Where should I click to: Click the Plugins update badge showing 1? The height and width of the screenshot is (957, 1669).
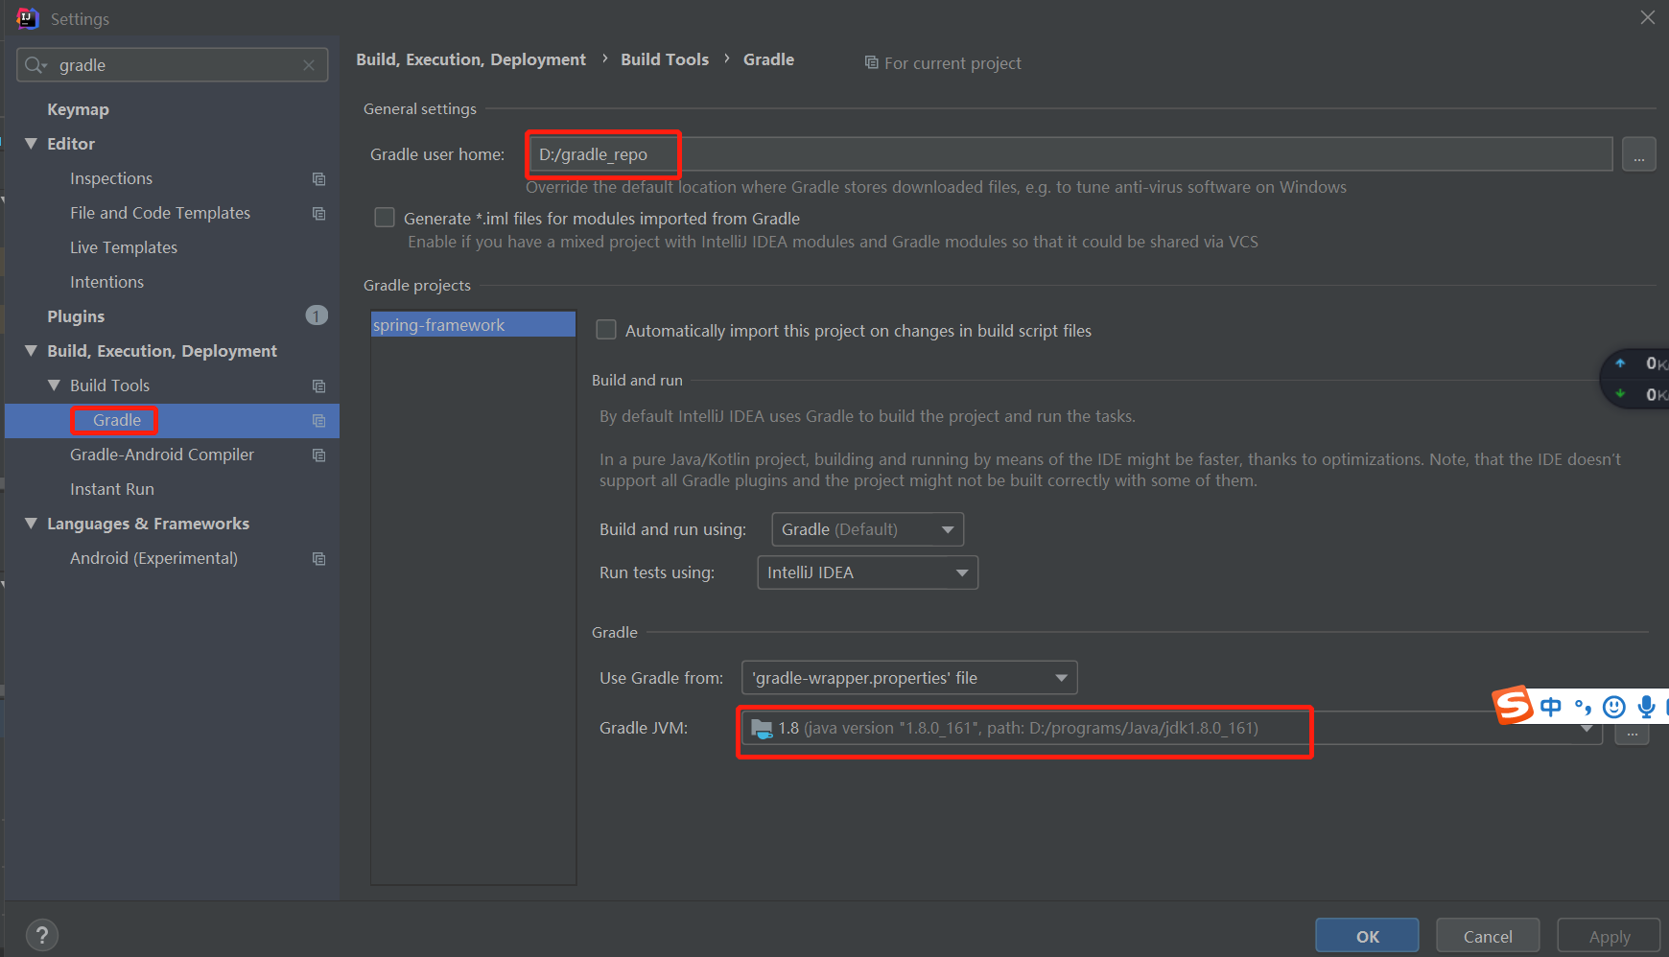click(x=317, y=315)
